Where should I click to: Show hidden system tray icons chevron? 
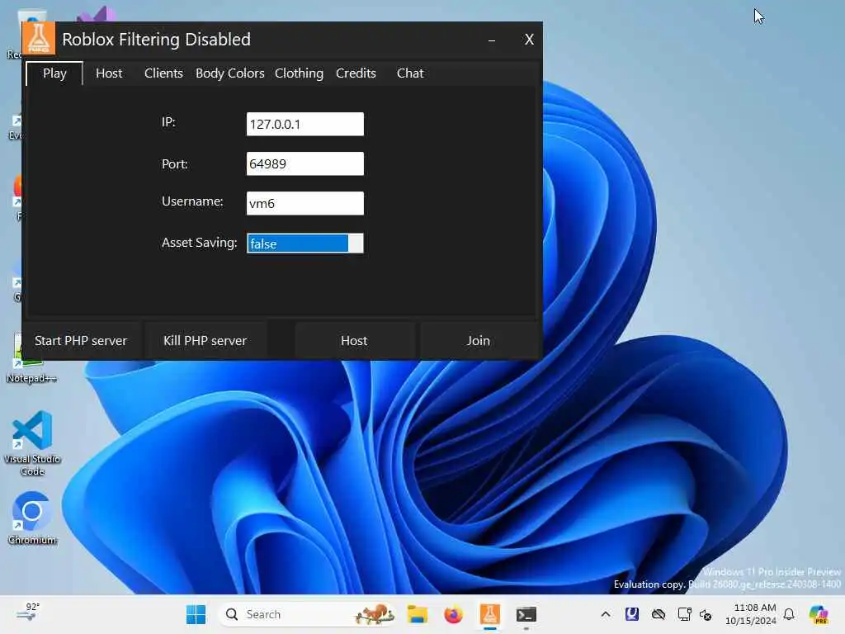pyautogui.click(x=606, y=614)
